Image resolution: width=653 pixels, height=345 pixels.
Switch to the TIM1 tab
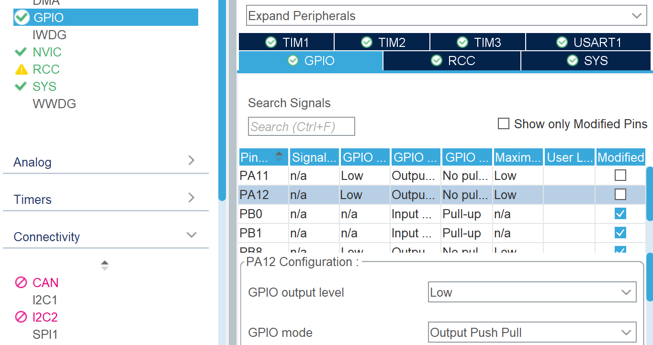tap(286, 42)
